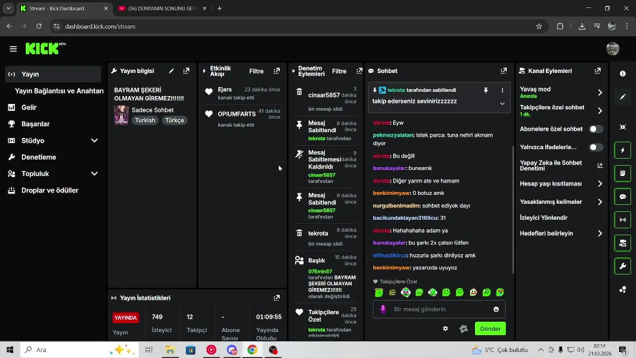Go to Gelir in the sidebar
This screenshot has width=636, height=358.
click(29, 107)
